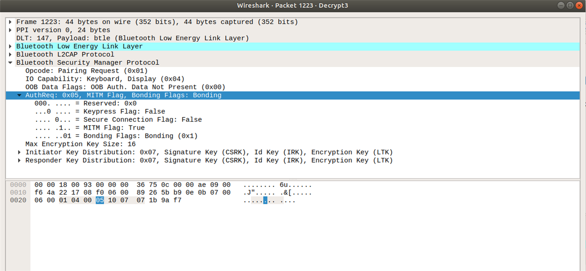586x271 pixels.
Task: Collapse Bluetooth Security Manager Protocol arrow
Action: pos(10,62)
